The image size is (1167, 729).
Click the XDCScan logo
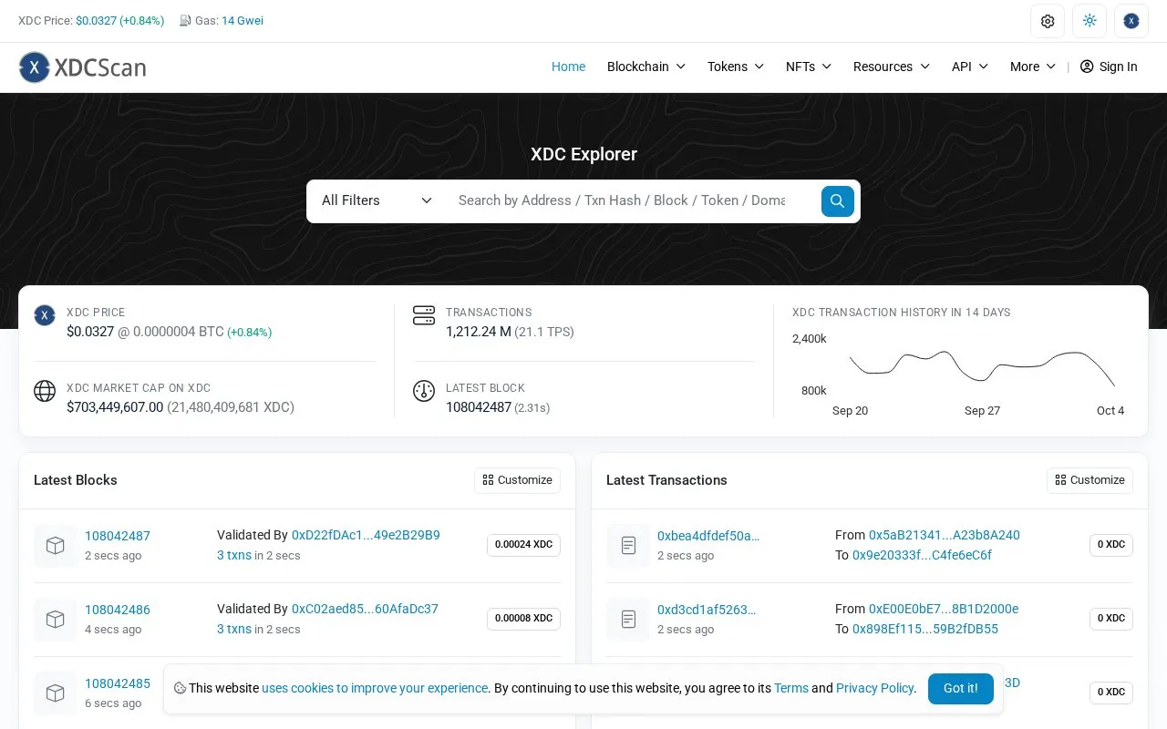coord(83,67)
